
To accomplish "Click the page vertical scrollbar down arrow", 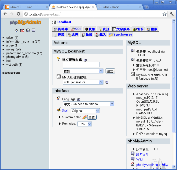I will pos(174,167).
